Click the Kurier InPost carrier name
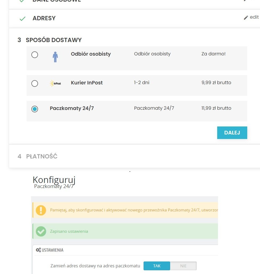The image size is (260, 274). click(x=87, y=83)
